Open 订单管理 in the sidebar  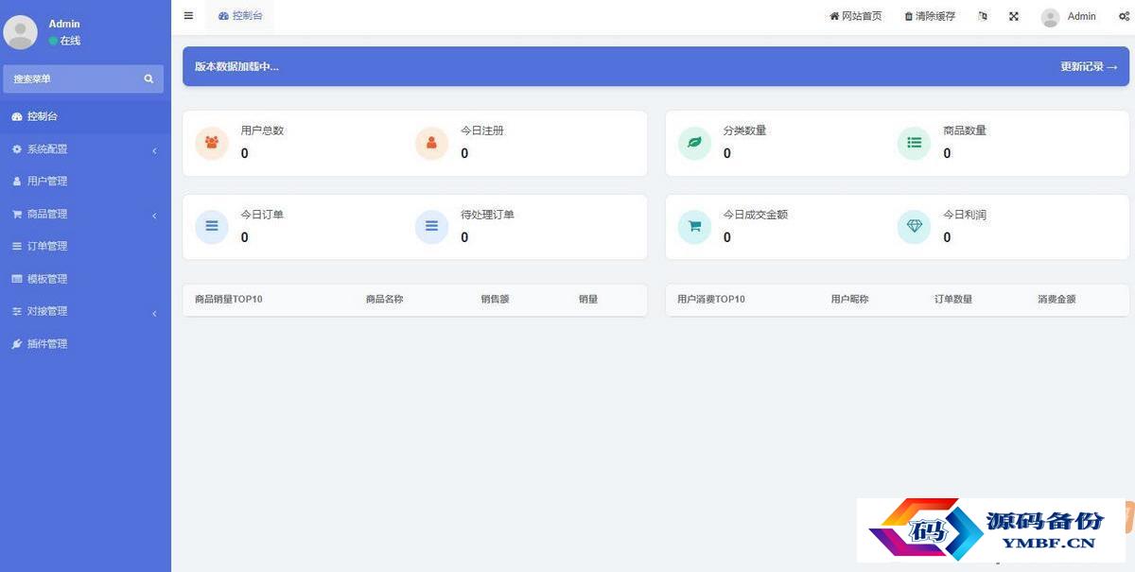point(85,247)
